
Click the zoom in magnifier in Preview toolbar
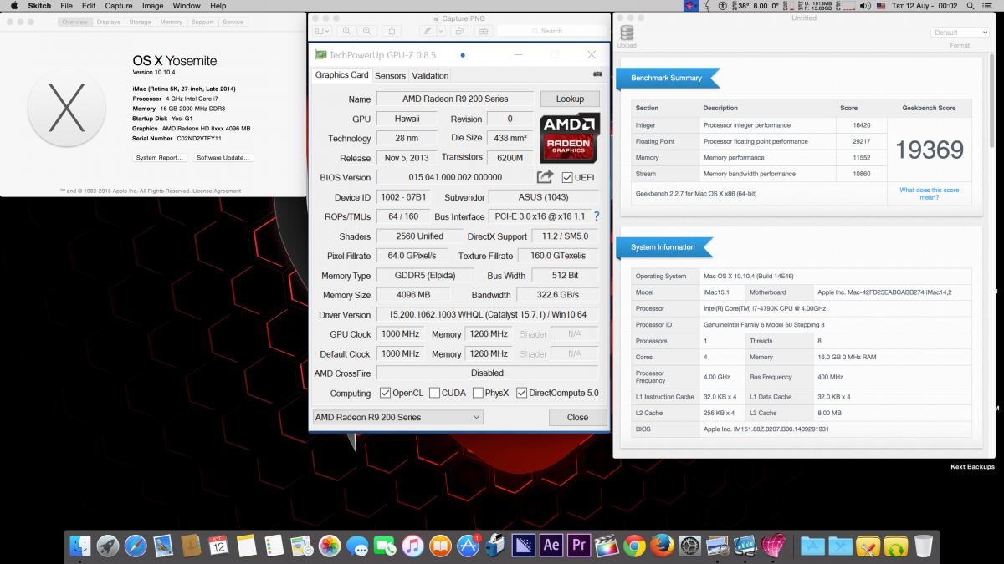(369, 31)
